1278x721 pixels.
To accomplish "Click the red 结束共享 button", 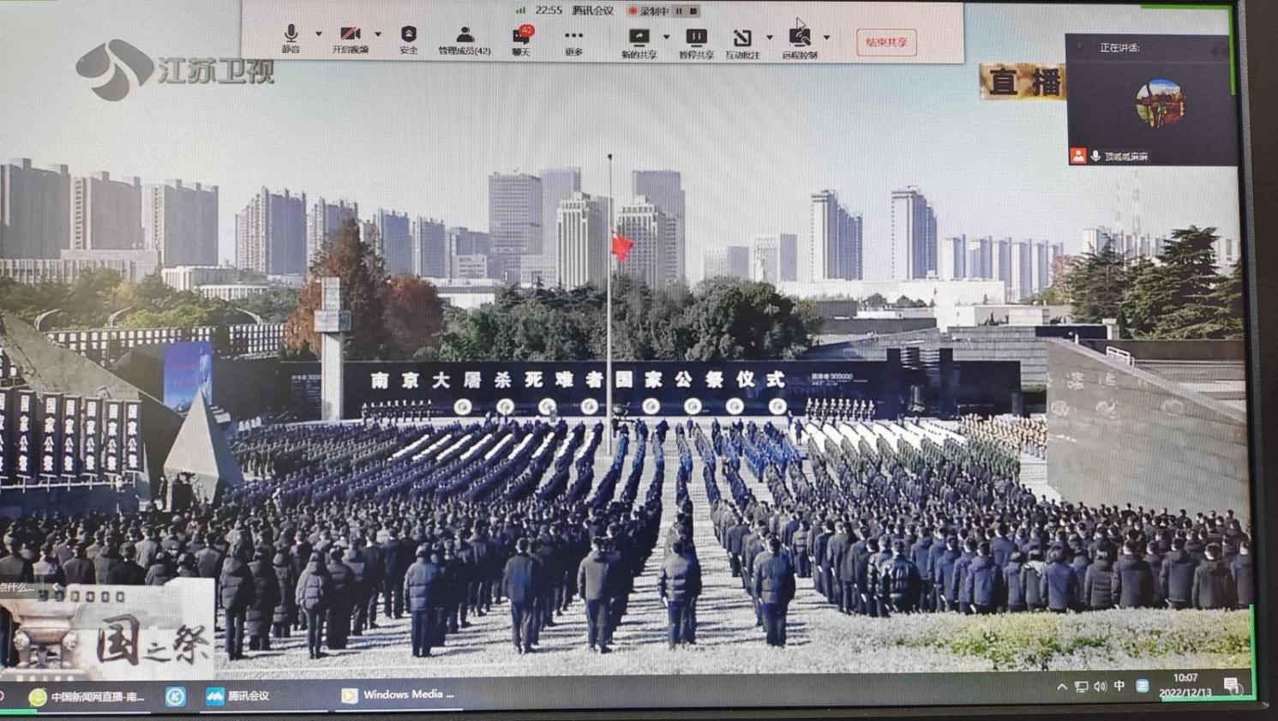I will click(886, 42).
